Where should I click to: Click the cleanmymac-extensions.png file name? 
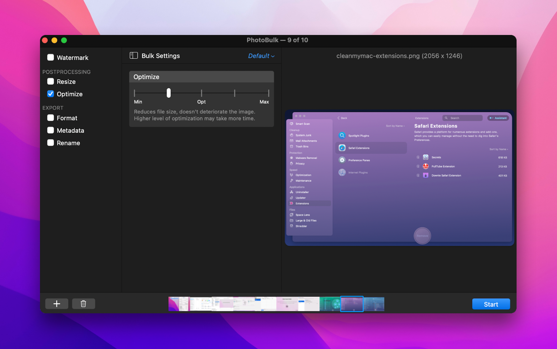pyautogui.click(x=399, y=56)
